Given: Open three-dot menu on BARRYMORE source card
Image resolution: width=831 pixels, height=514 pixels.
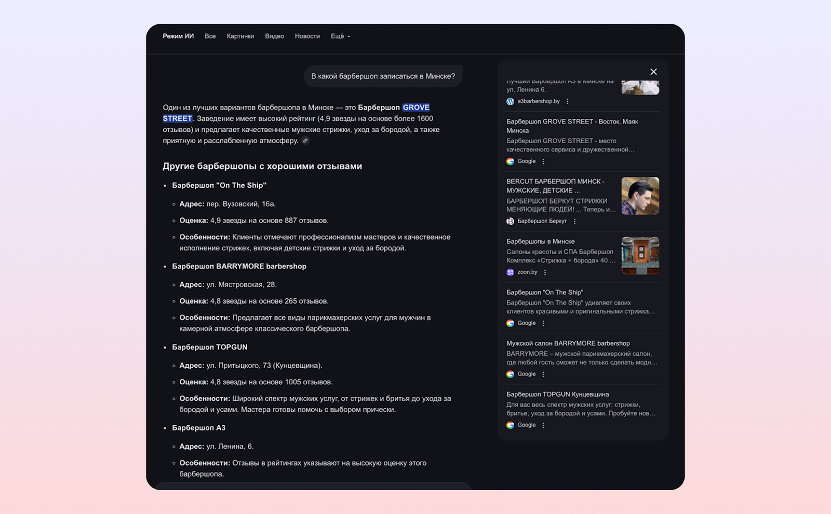Looking at the screenshot, I should 543,374.
